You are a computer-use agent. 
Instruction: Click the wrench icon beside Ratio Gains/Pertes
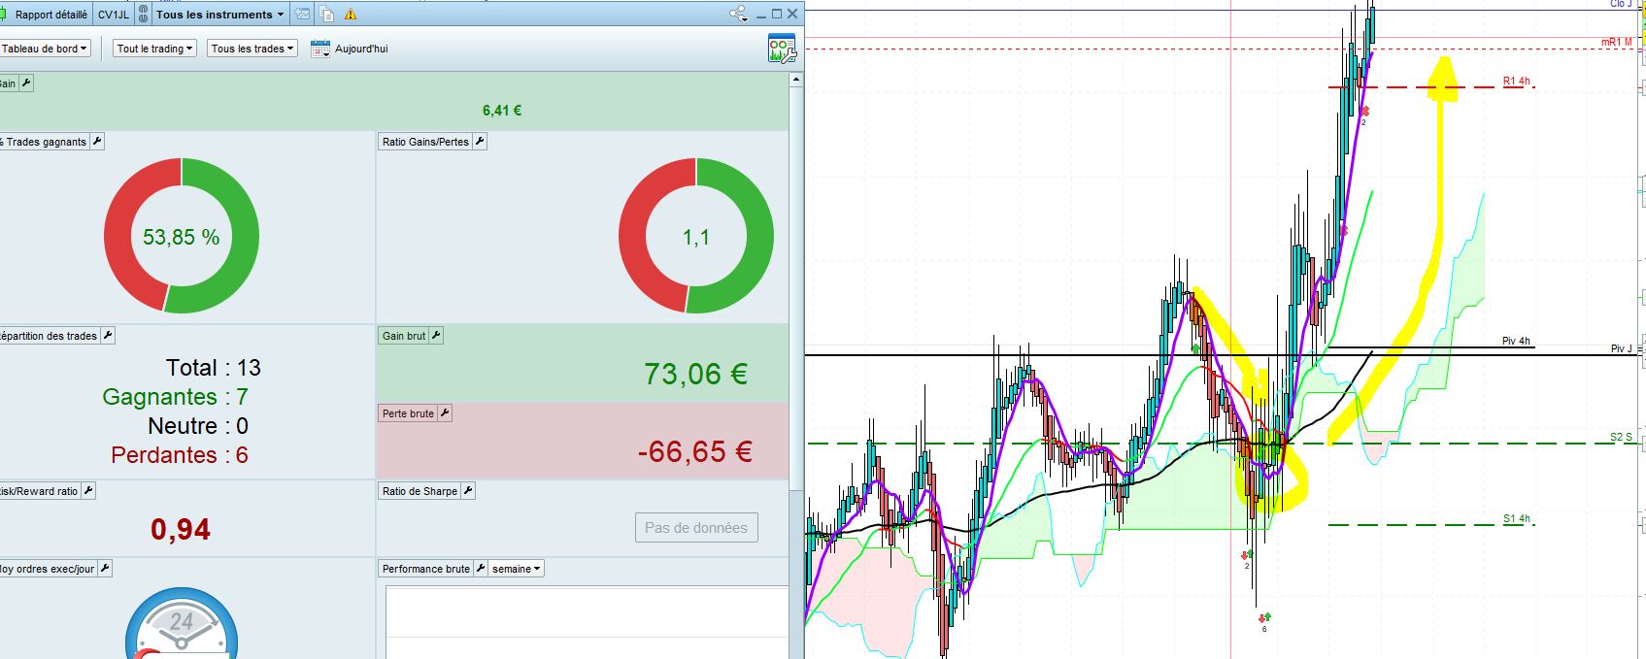(x=480, y=142)
